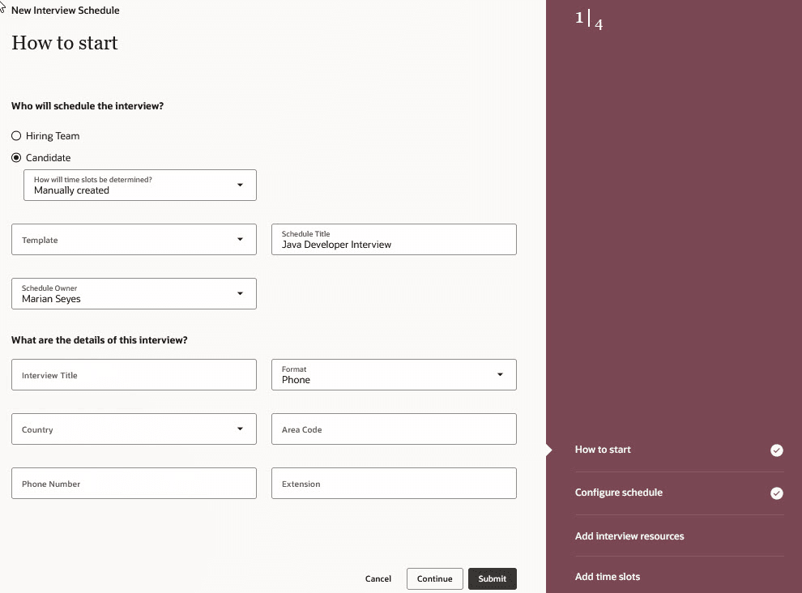Click 'What are the details of this interview?' heading
The image size is (802, 593).
99,340
